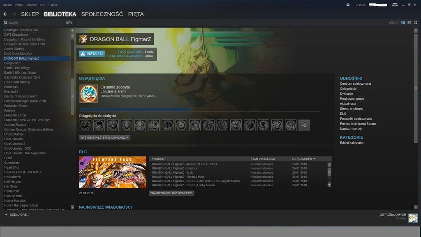The width and height of the screenshot is (421, 237).
Task: Open the GRY library filter dropdown
Action: 69,23
